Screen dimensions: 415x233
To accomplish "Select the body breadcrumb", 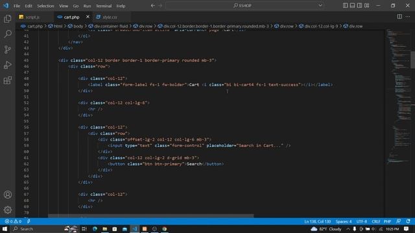I will pos(76,26).
